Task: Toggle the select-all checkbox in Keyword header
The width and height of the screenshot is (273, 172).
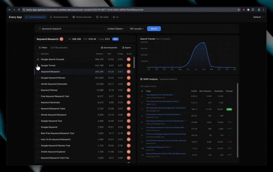Action: (x=38, y=54)
